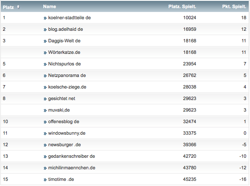
Task: Open gesichtet net link
Action: pyautogui.click(x=62, y=99)
